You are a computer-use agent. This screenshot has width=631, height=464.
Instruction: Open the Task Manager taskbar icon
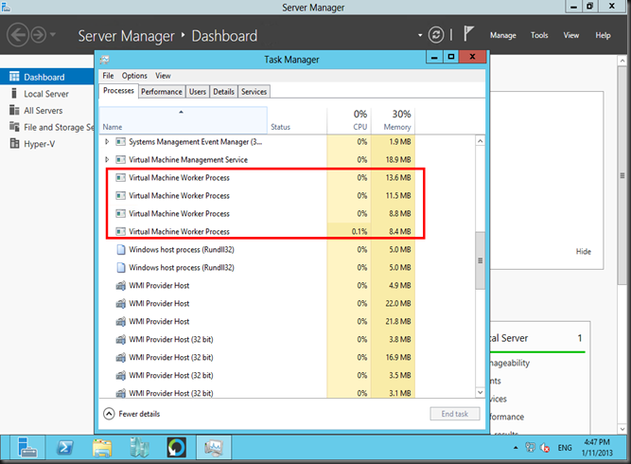coord(214,448)
